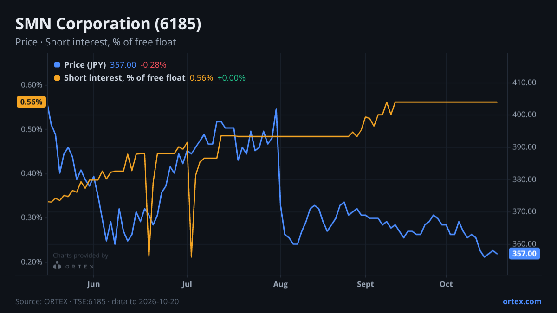Image resolution: width=557 pixels, height=313 pixels.
Task: Click the +0.00% short interest change value
Action: [x=231, y=78]
